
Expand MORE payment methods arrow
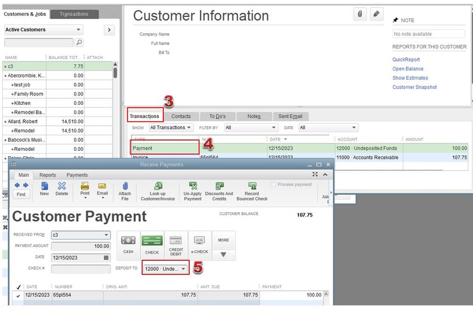pos(223,255)
